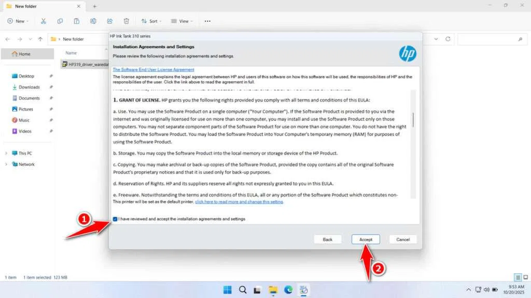Open battery status from system tray
Screen dimensions: 531x298
tap(494, 290)
